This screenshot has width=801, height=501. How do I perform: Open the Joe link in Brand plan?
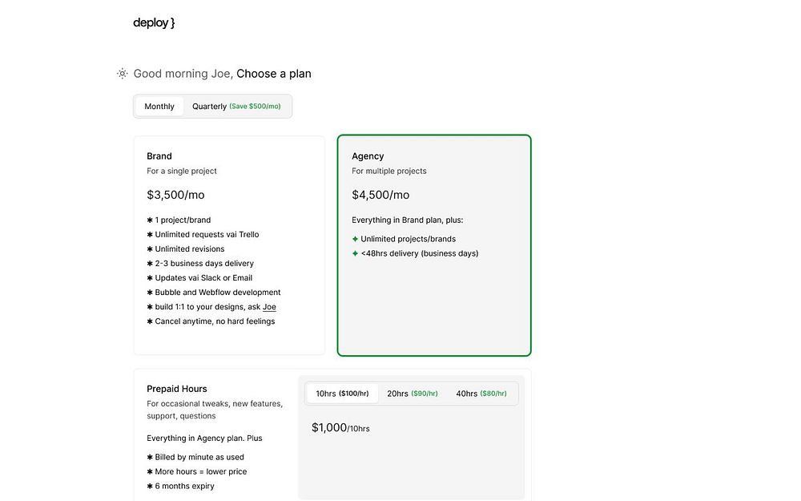[269, 307]
